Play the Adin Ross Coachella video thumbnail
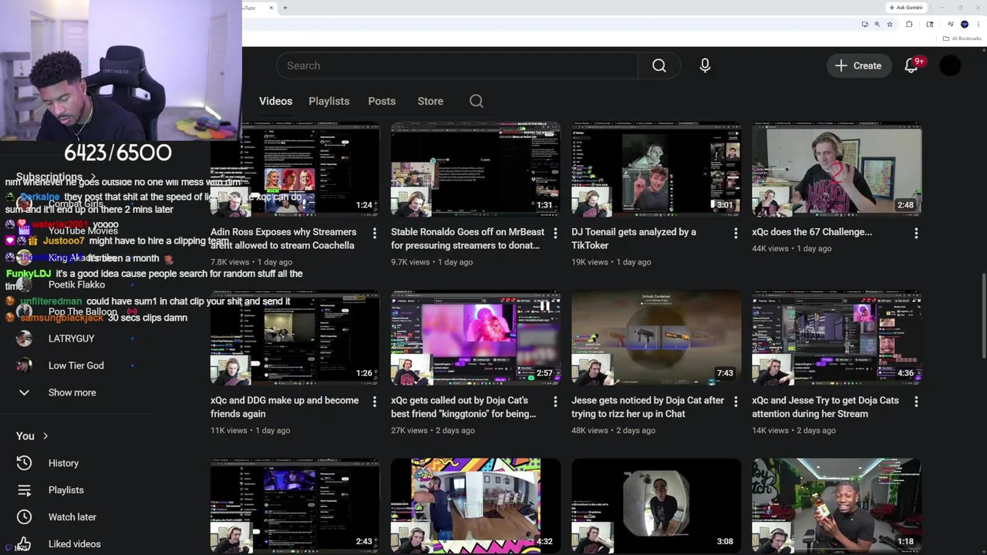 (x=295, y=170)
